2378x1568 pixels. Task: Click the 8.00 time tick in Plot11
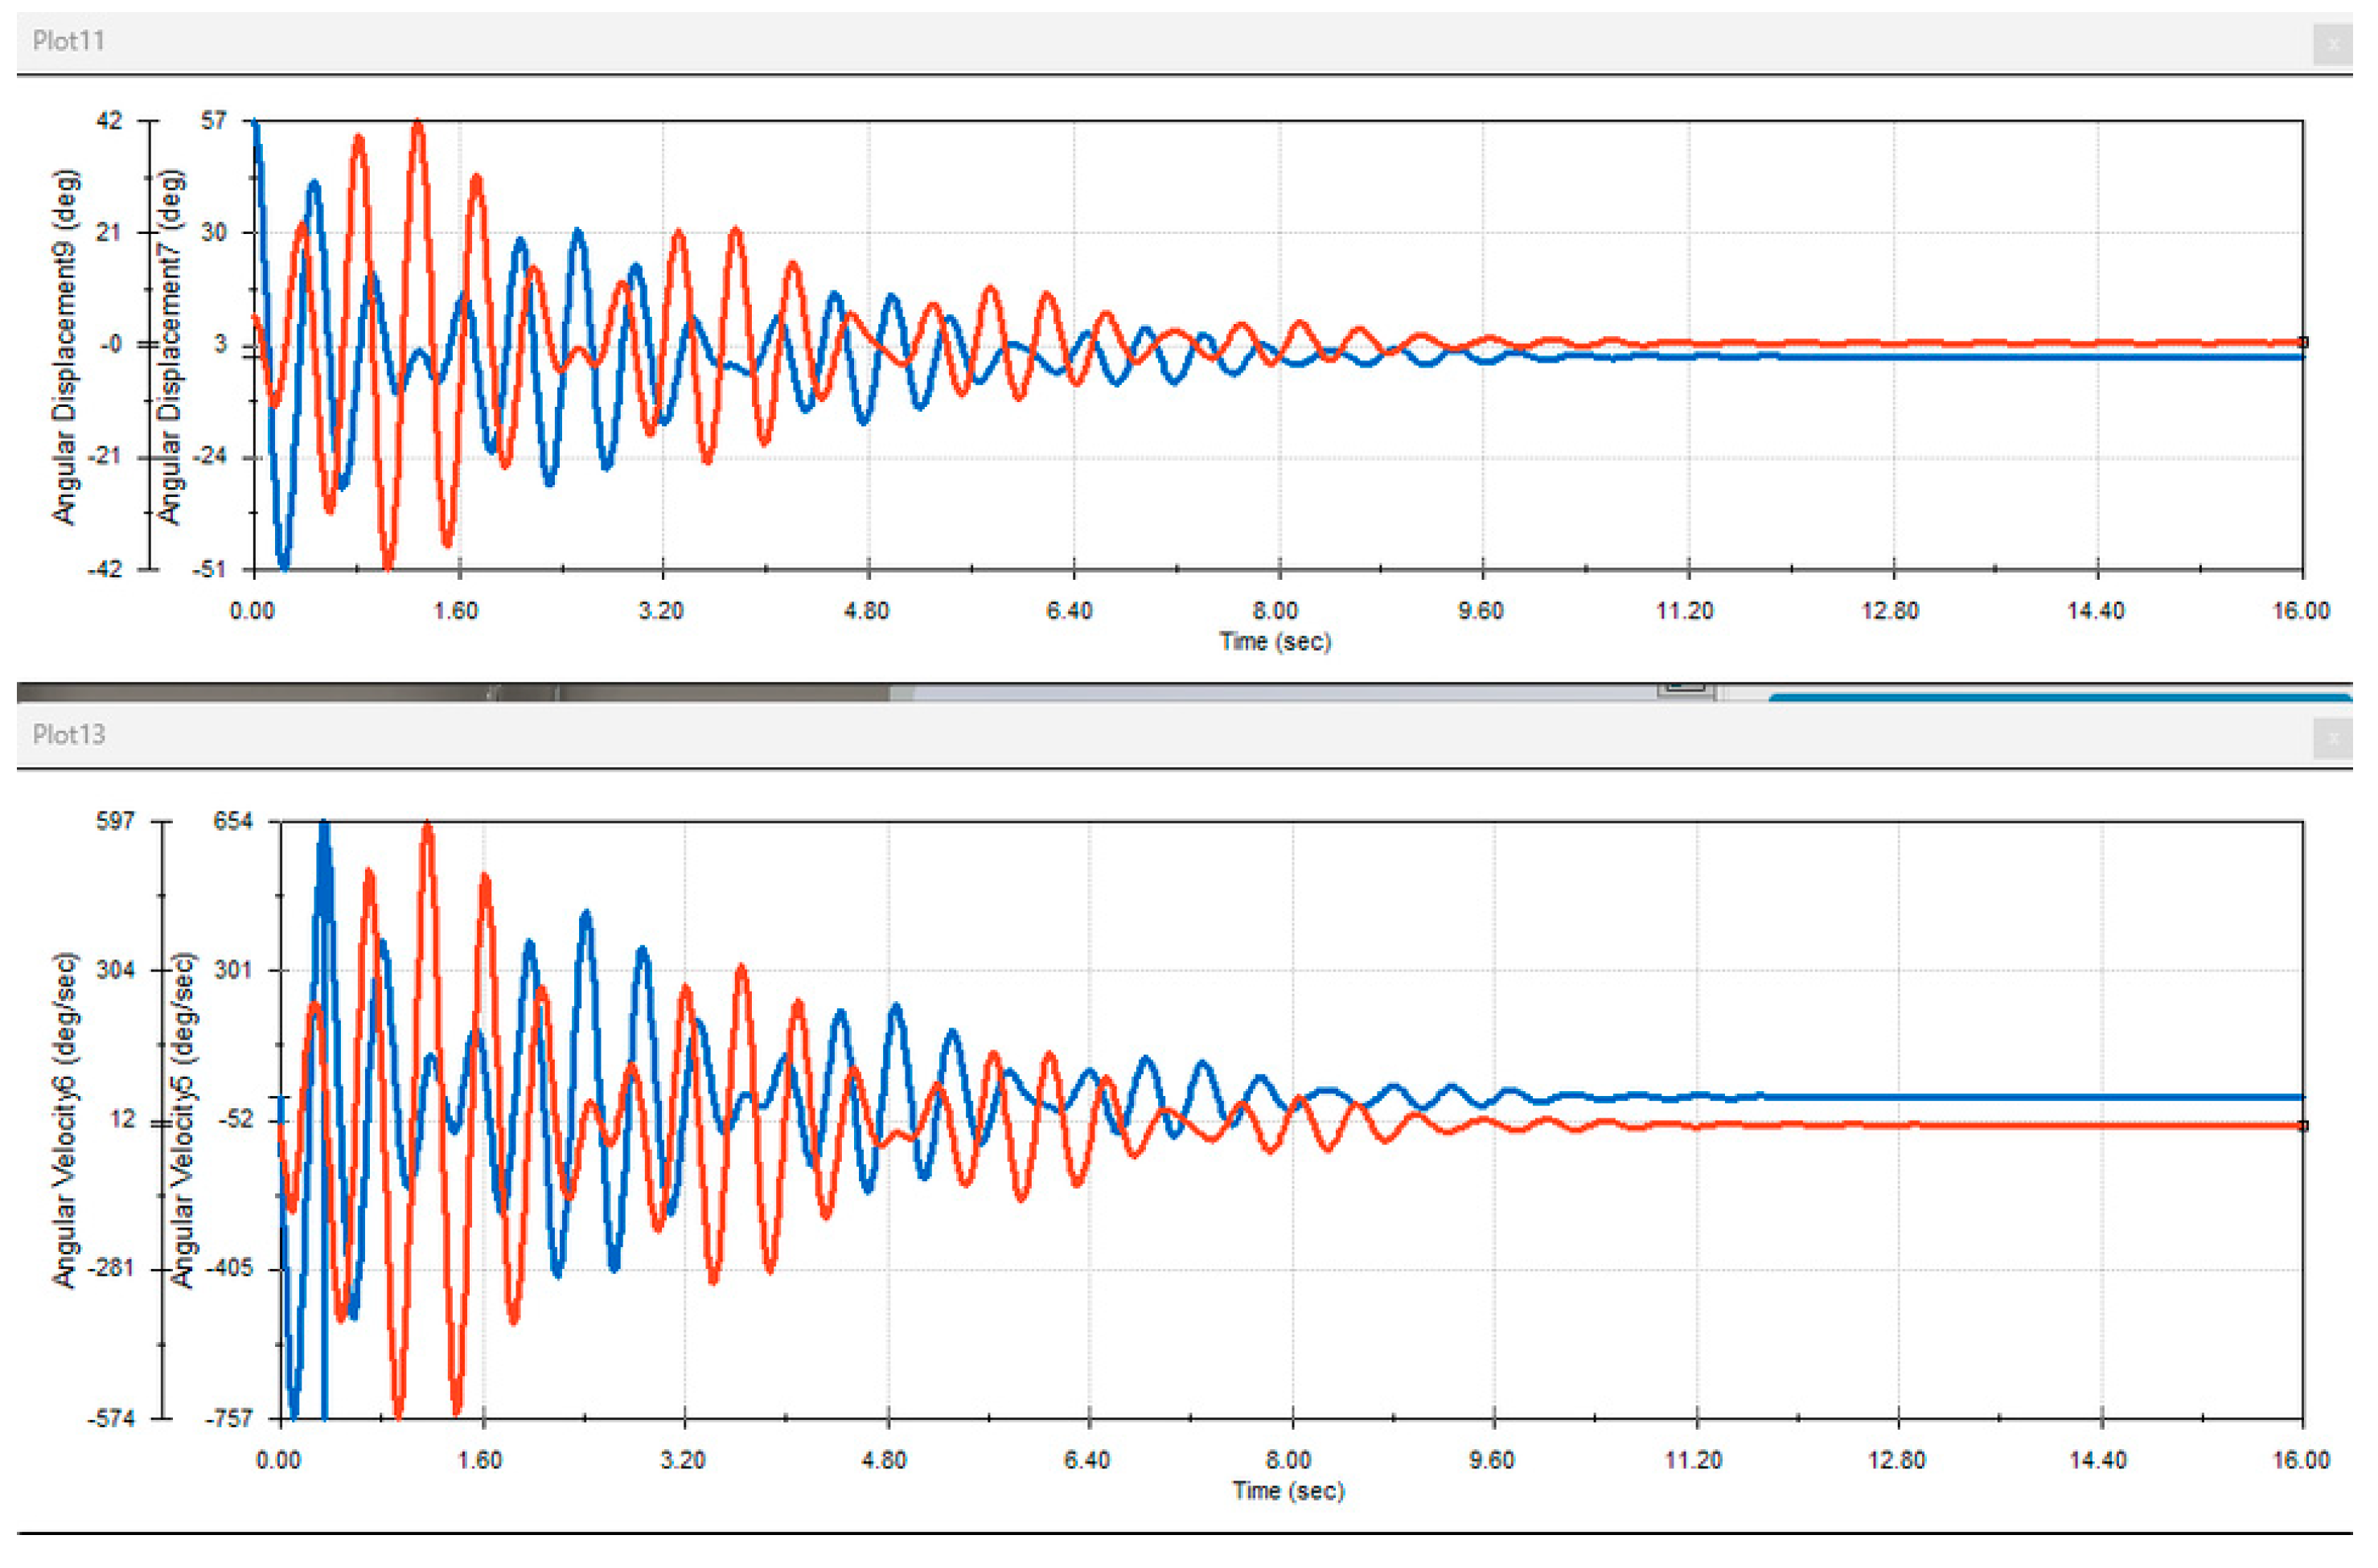(x=1276, y=611)
